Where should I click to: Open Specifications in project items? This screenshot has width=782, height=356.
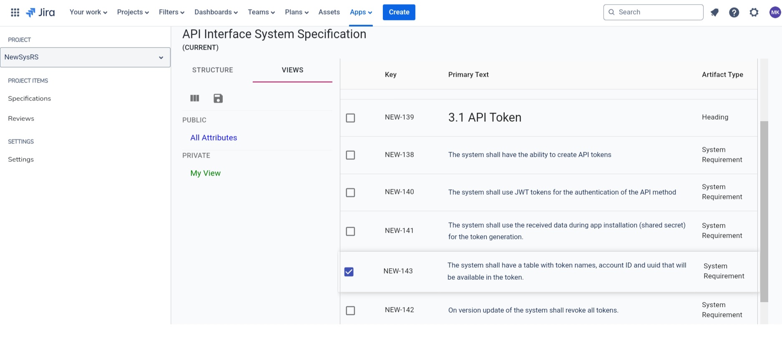pos(30,98)
